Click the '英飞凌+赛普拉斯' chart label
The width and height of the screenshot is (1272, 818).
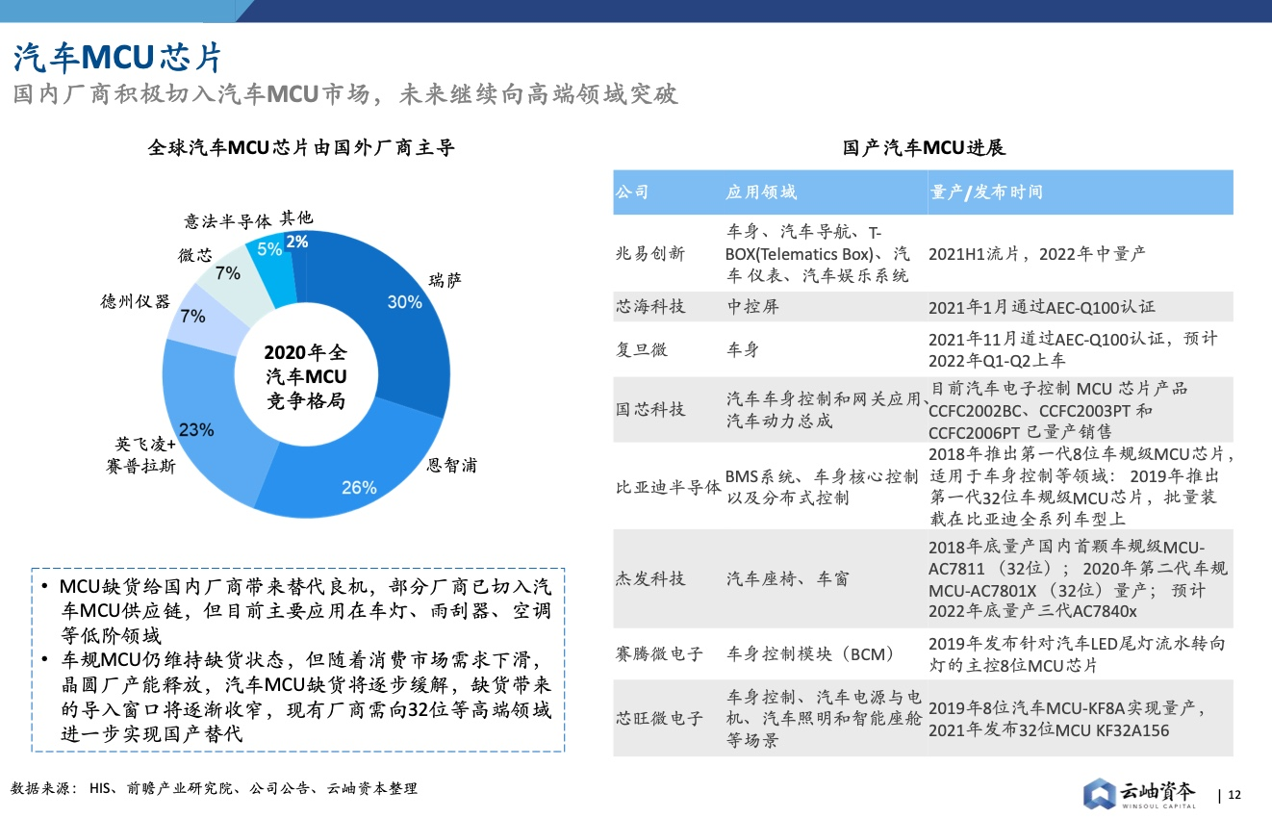point(141,455)
